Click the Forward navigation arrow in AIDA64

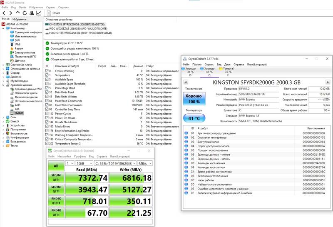tap(11, 13)
